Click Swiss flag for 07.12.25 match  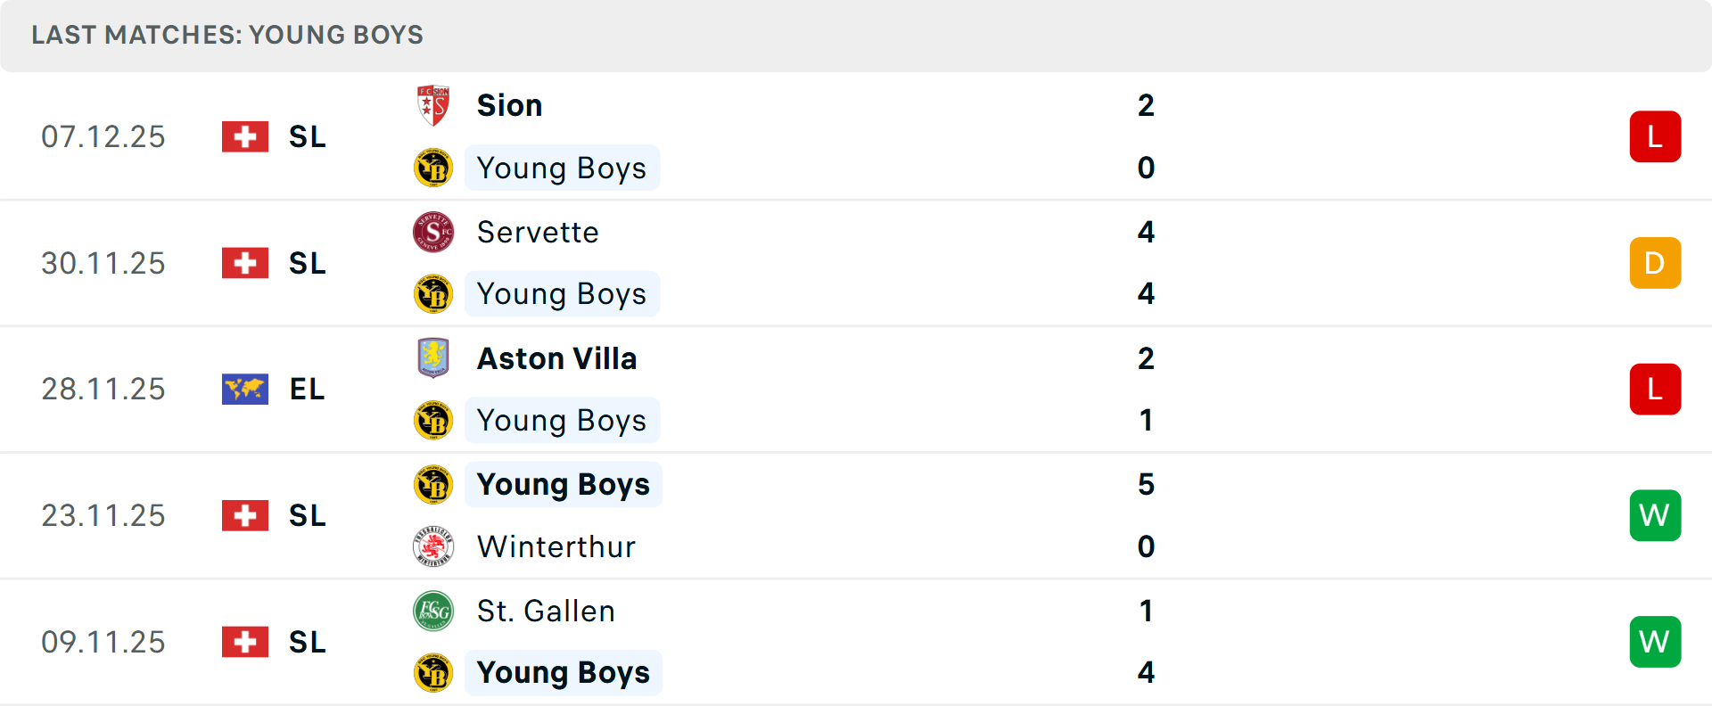coord(245,136)
